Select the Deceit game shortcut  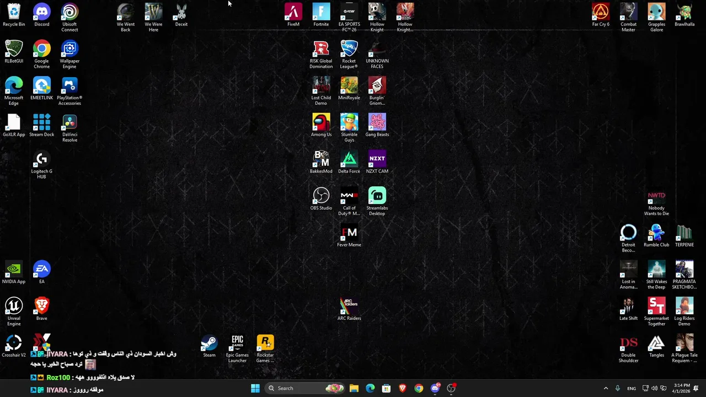point(181,15)
